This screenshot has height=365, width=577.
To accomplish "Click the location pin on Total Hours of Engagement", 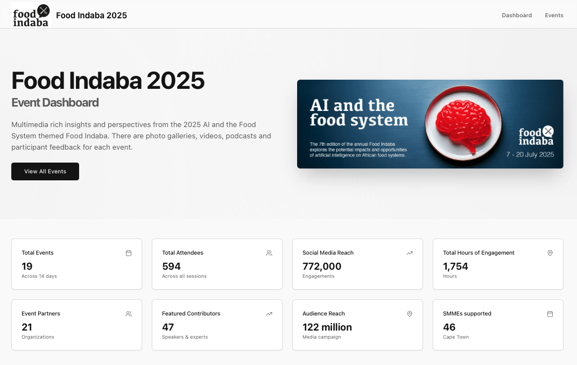I will 550,253.
